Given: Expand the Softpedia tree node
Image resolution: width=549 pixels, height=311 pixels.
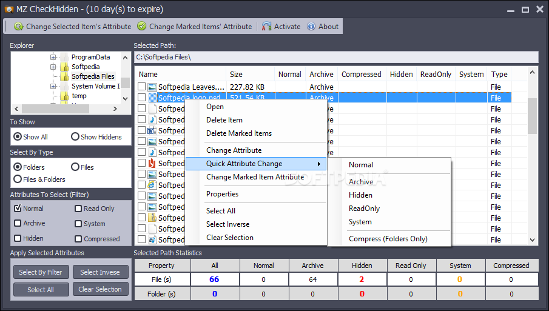Looking at the screenshot, I should [53, 67].
